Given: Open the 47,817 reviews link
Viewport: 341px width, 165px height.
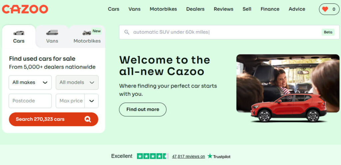Looking at the screenshot, I should (x=188, y=156).
